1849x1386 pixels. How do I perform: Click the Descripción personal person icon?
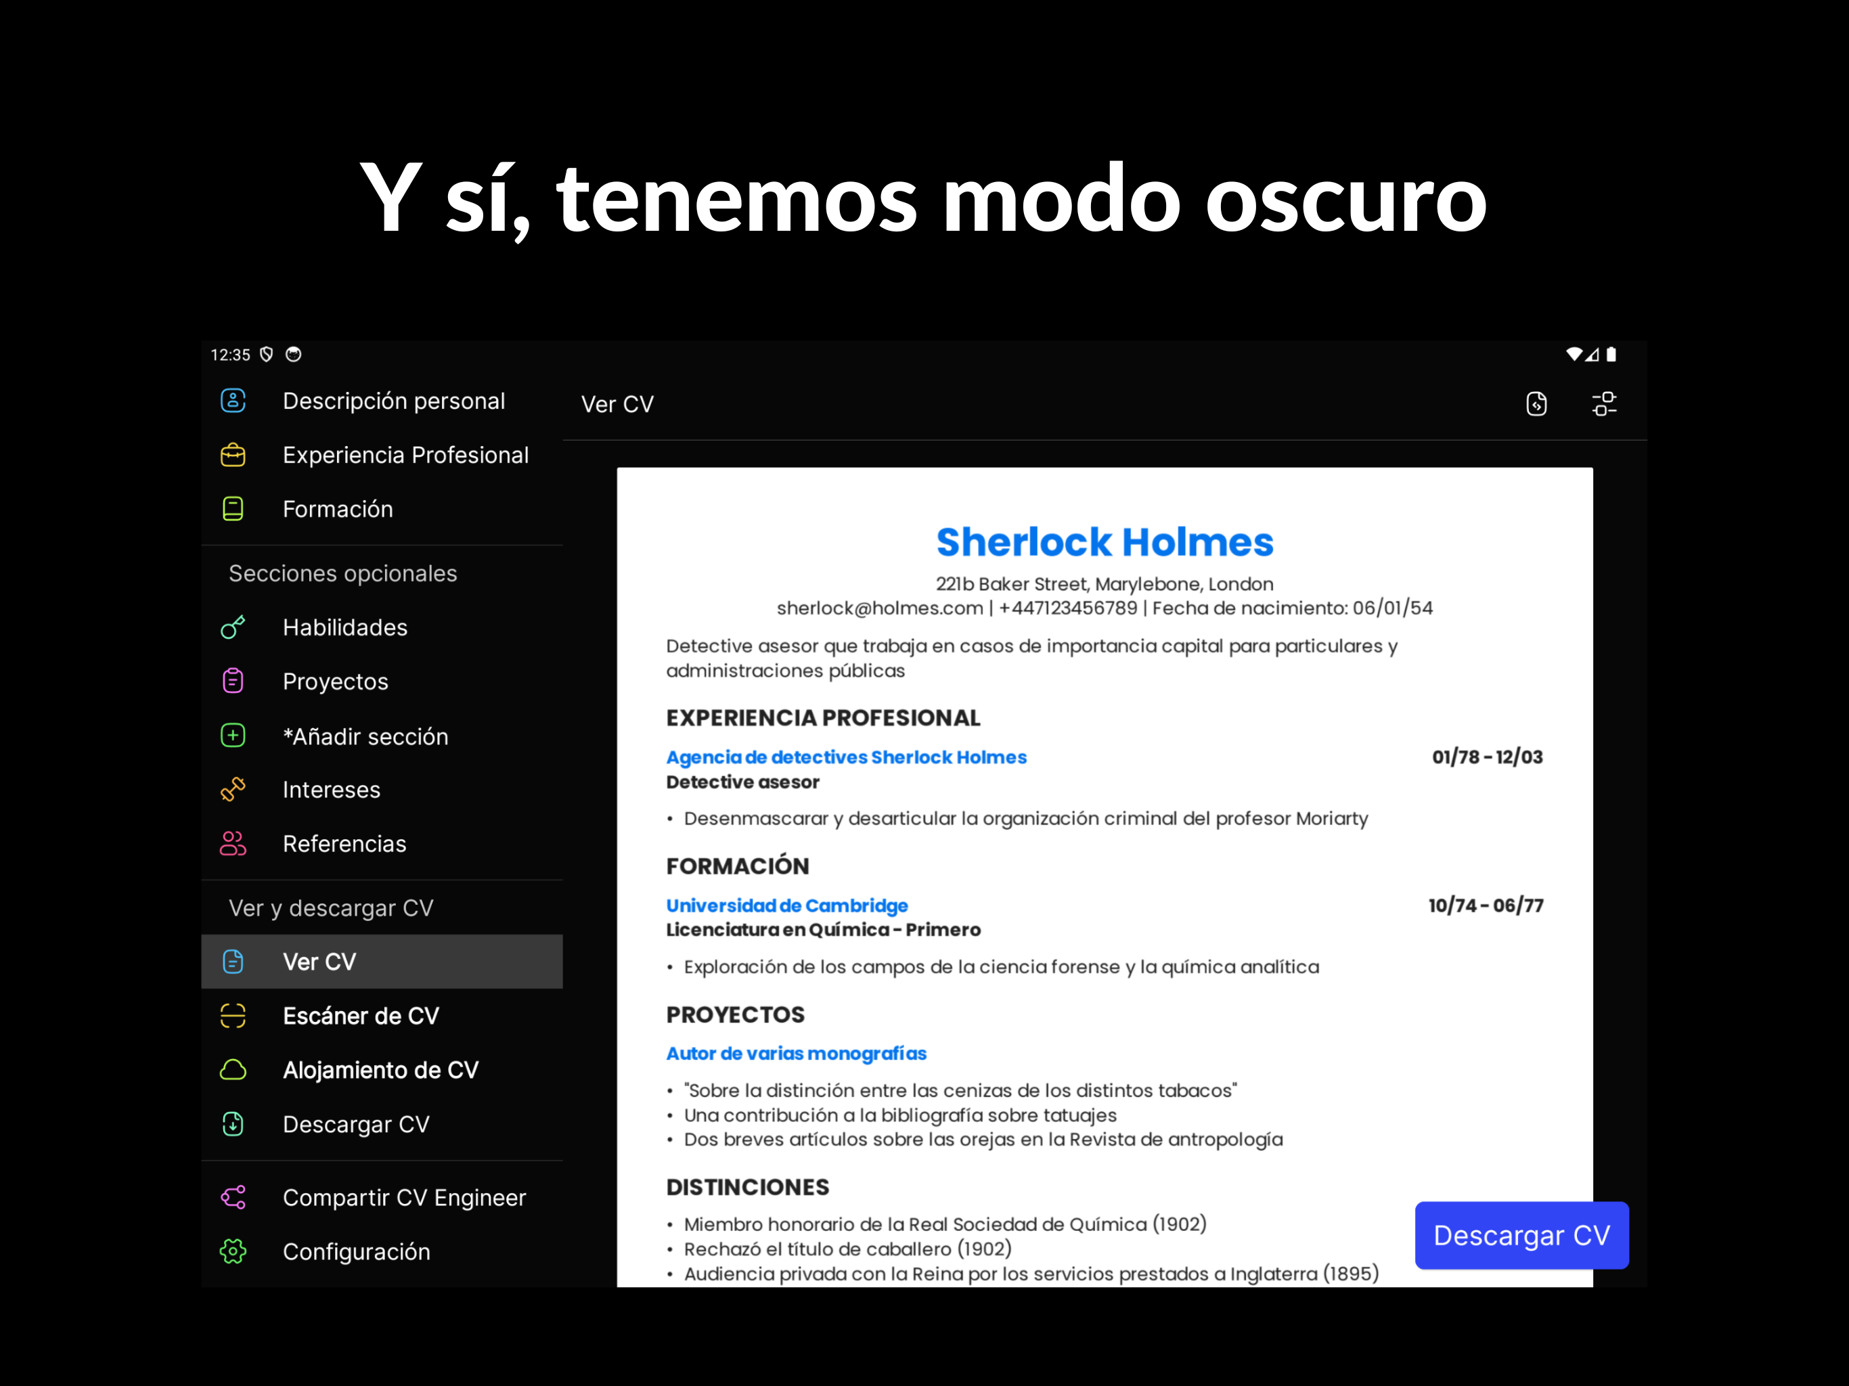click(232, 401)
